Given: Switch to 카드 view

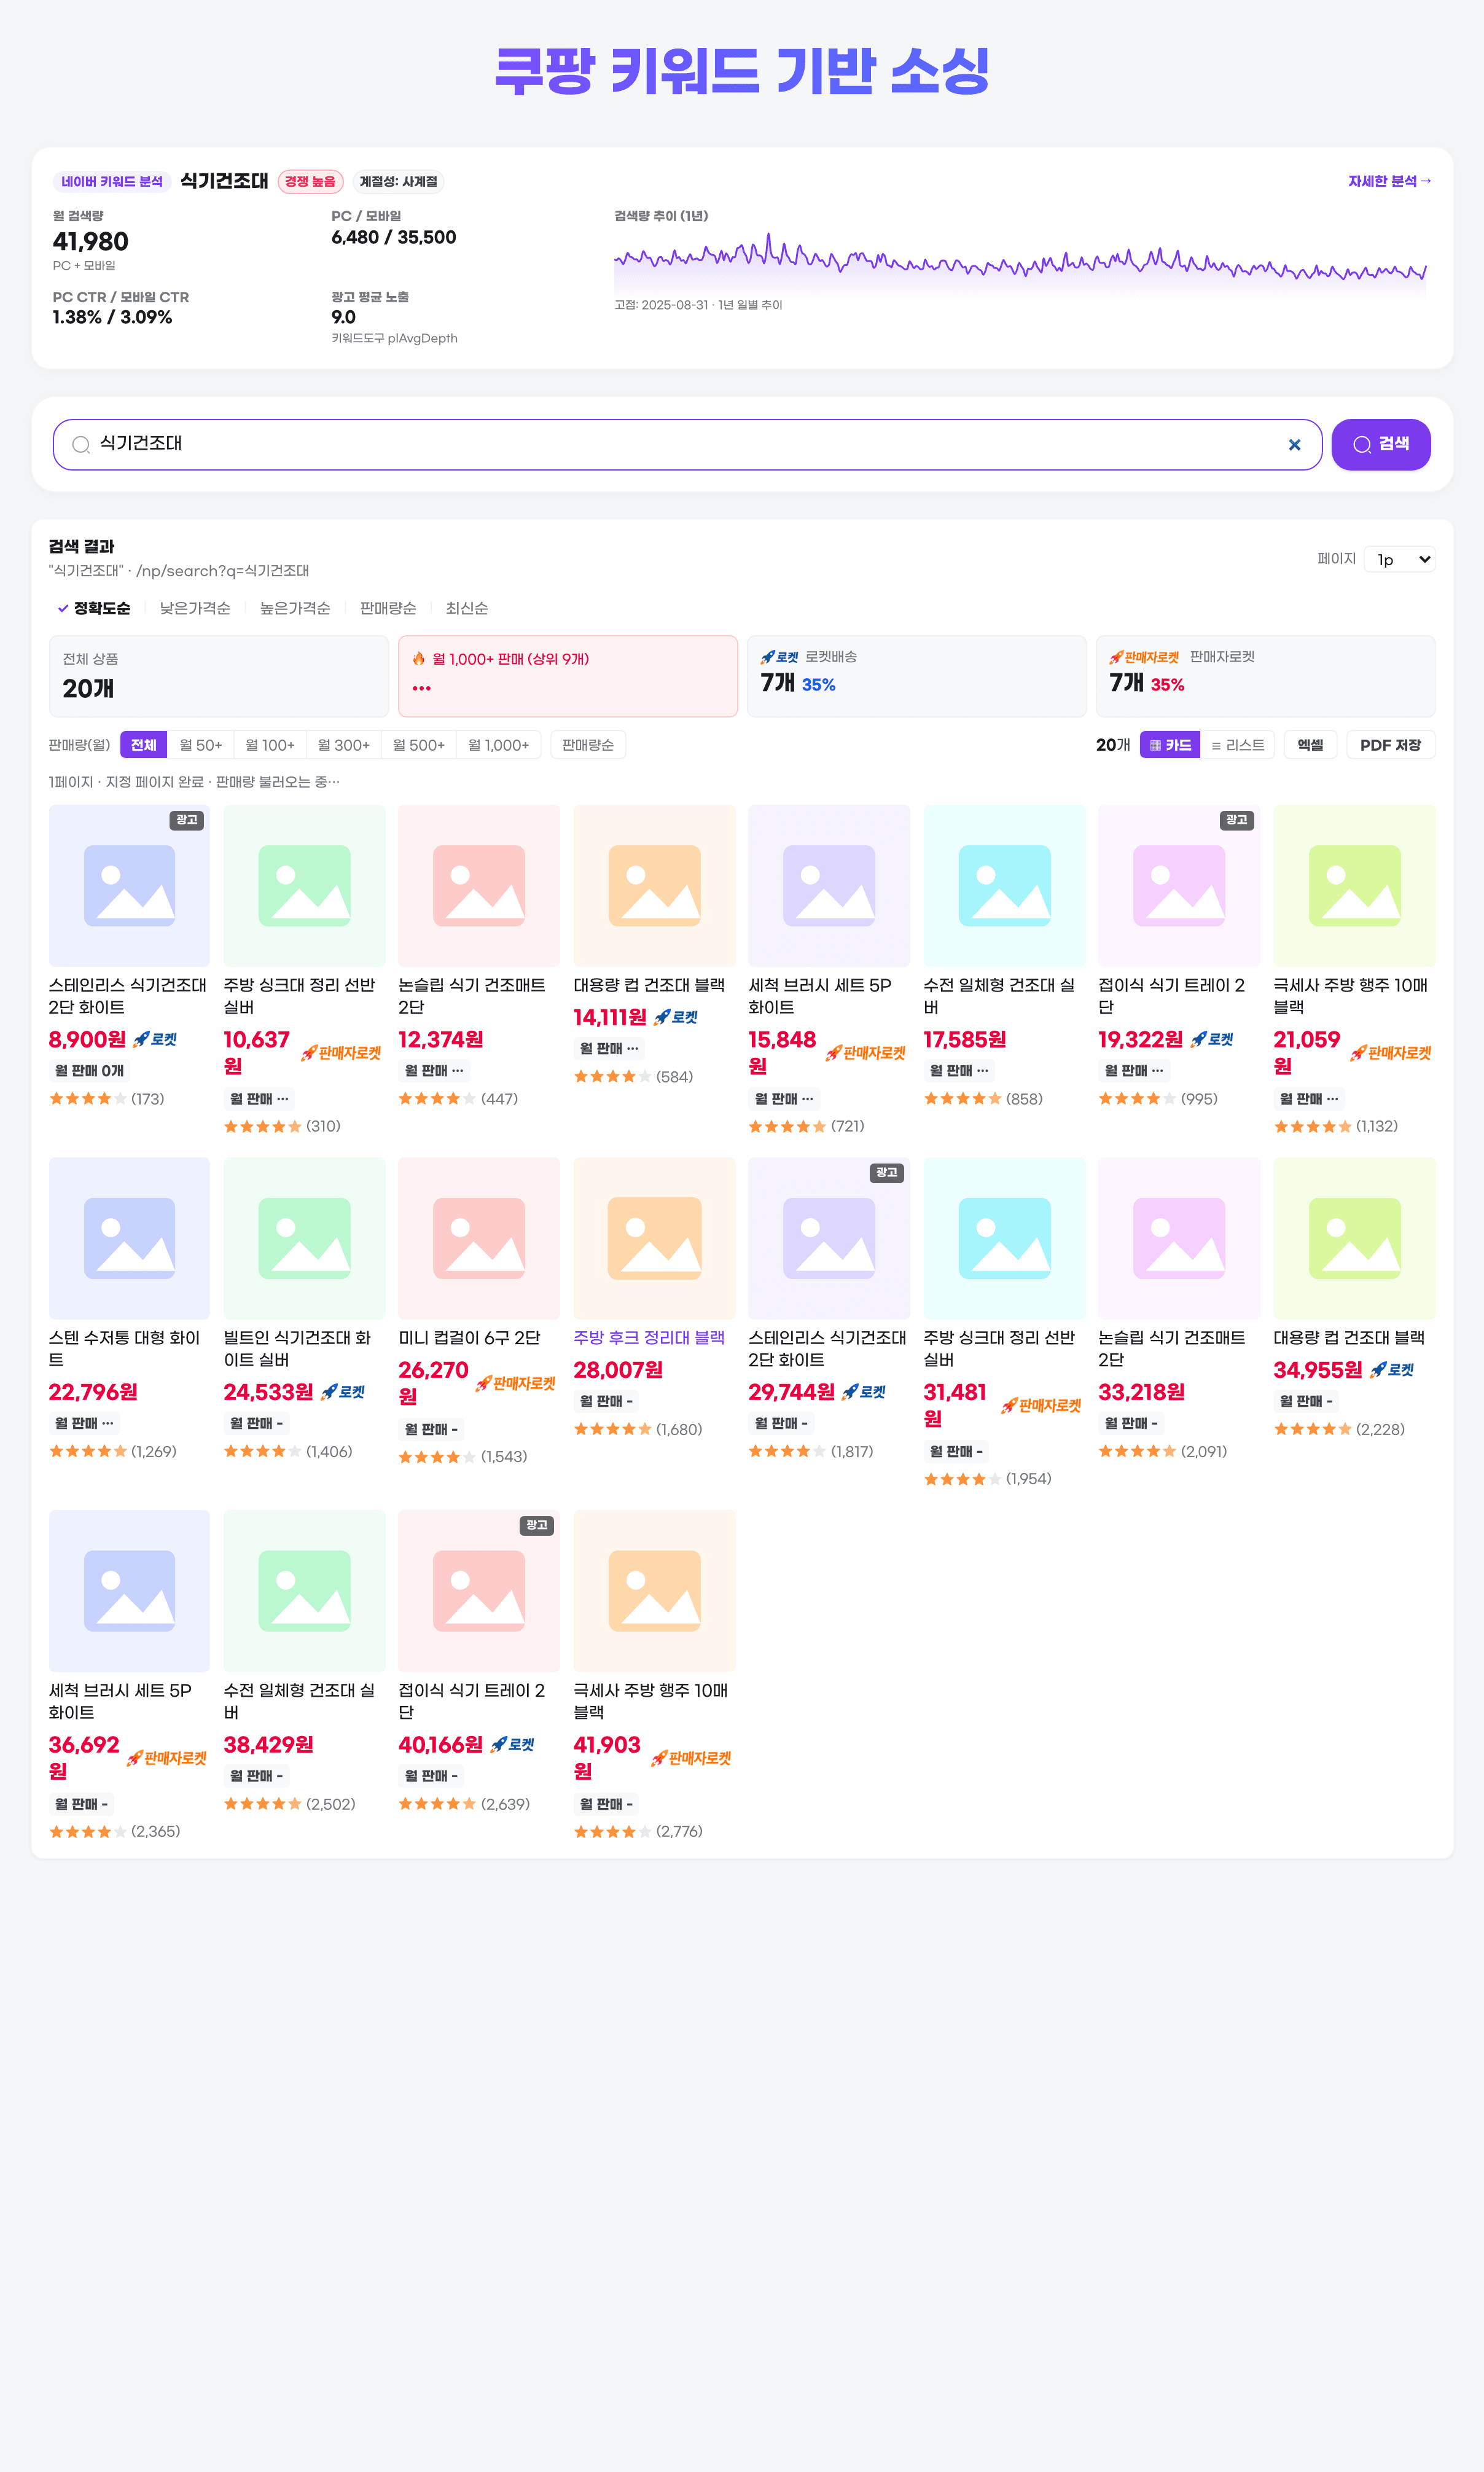Looking at the screenshot, I should click(x=1170, y=745).
